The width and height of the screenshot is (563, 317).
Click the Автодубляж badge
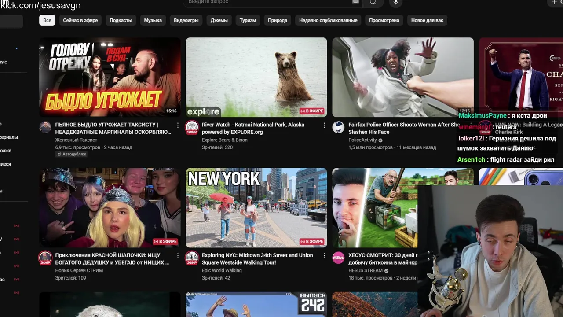(x=71, y=154)
